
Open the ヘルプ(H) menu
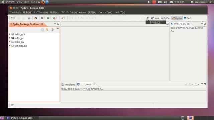tap(120, 12)
